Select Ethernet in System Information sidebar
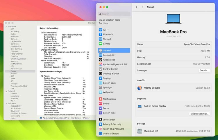218x140 pixels. point(14,51)
